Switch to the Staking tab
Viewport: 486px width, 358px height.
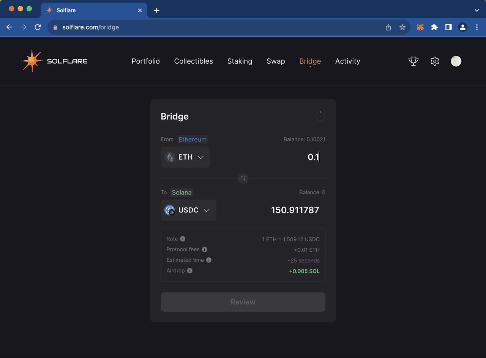[x=240, y=61]
